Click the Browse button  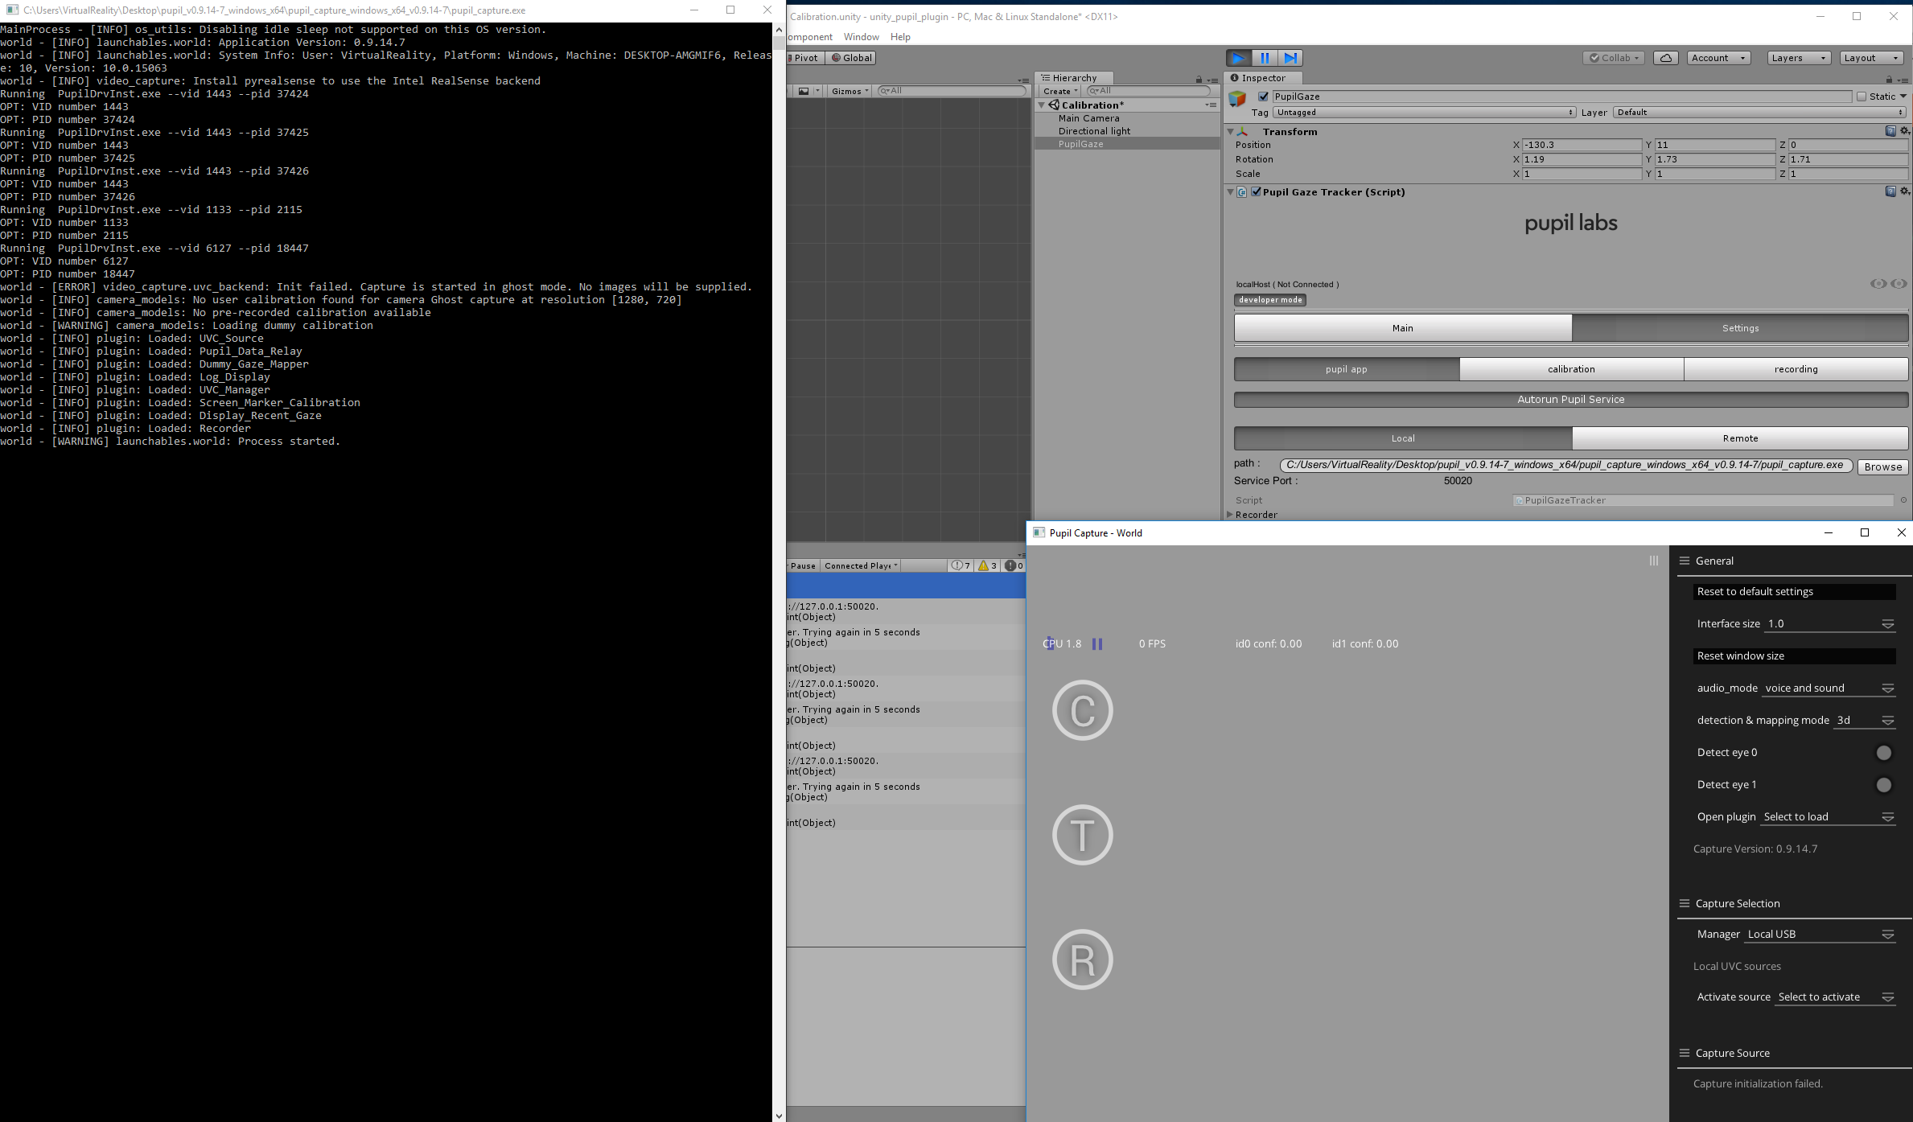[x=1882, y=466]
